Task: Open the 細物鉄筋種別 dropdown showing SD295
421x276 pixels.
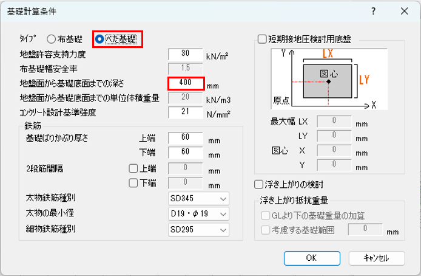Action: pyautogui.click(x=198, y=230)
